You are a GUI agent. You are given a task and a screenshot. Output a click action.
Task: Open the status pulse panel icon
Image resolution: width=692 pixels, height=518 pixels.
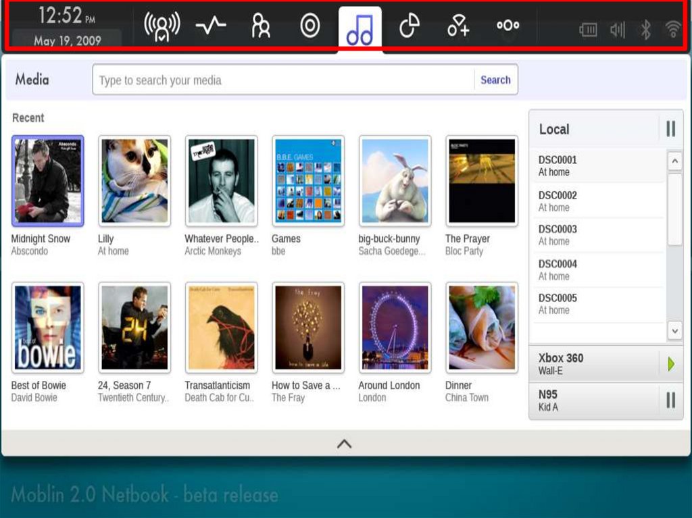point(211,26)
